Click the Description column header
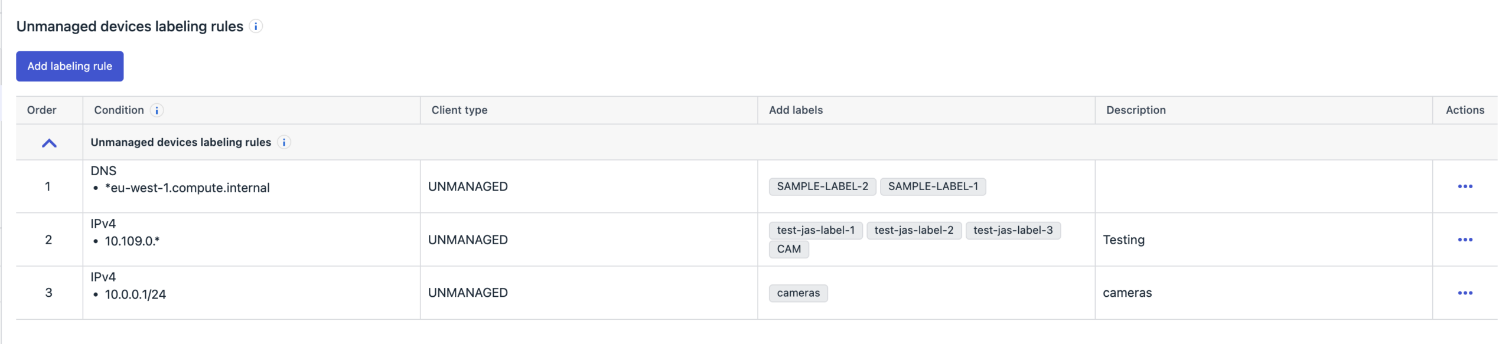Viewport: 1512px width, 344px height. 1135,110
